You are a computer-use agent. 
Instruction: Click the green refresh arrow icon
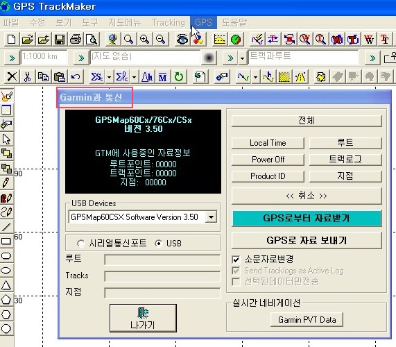point(179,76)
